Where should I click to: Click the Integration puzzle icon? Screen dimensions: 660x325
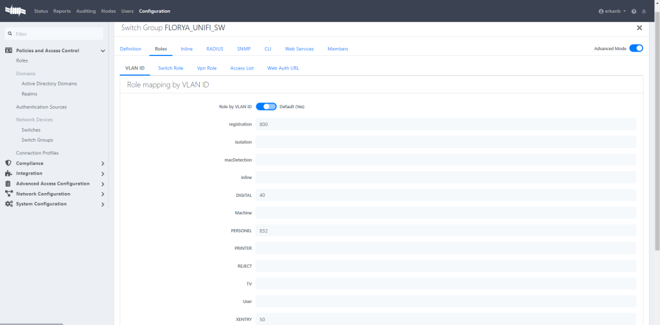pos(8,173)
